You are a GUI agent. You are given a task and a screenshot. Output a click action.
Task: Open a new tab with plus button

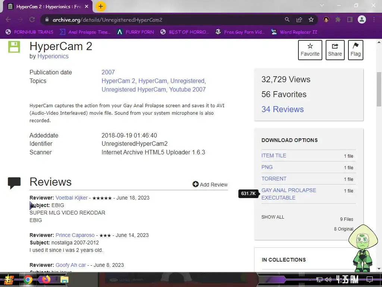[101, 6]
